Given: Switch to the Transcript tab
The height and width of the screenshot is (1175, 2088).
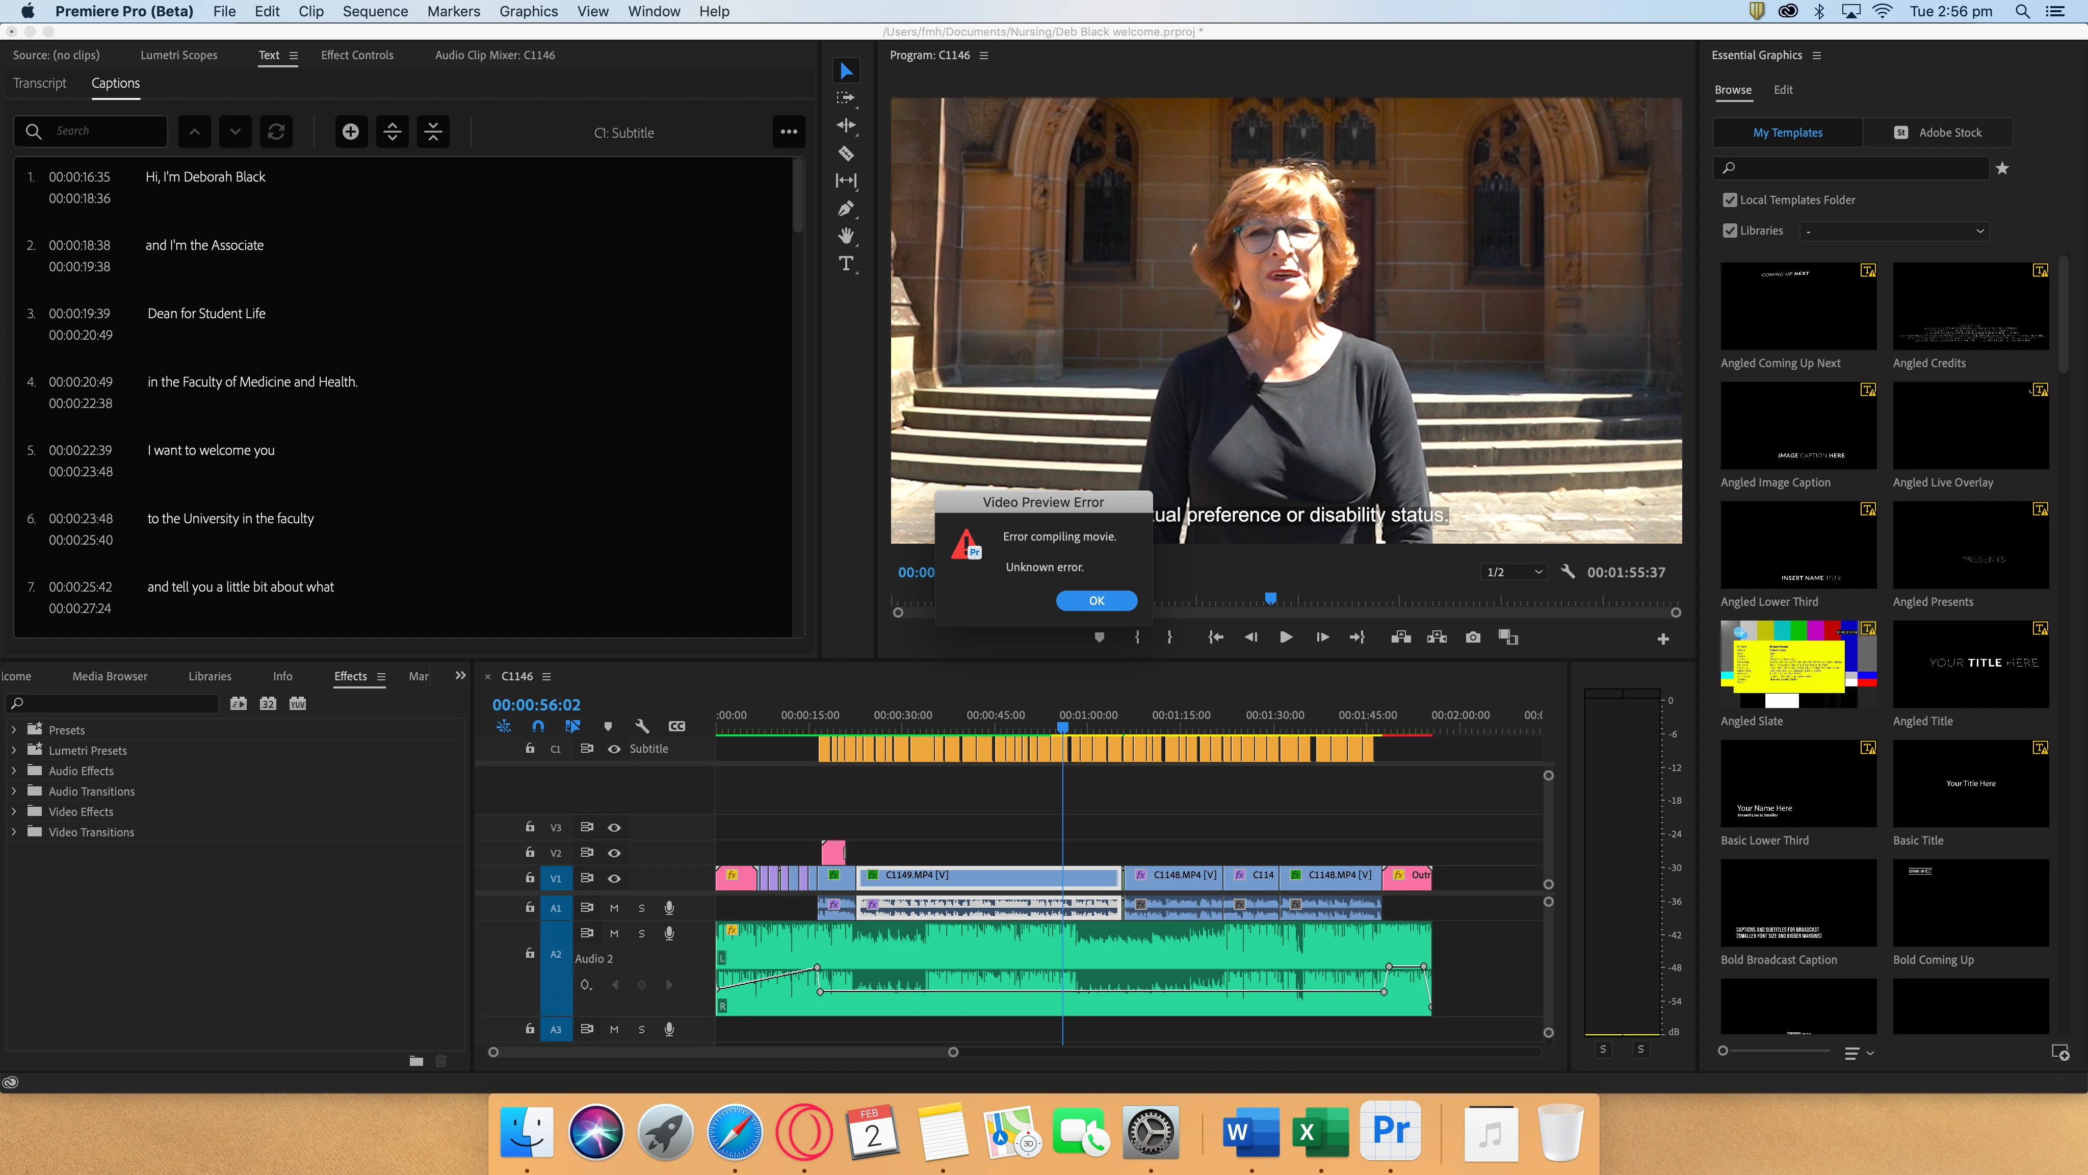Looking at the screenshot, I should tap(40, 83).
